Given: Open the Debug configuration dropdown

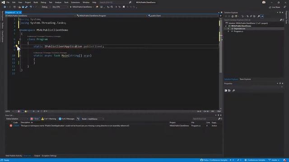Looking at the screenshot, I should [x=46, y=7].
